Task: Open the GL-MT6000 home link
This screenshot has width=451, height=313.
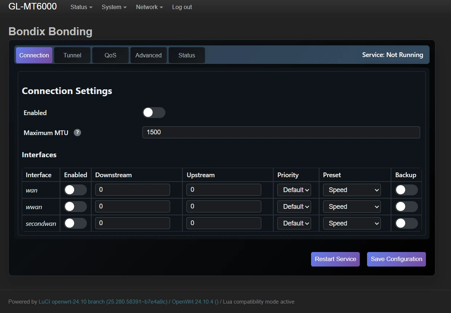Action: (33, 7)
